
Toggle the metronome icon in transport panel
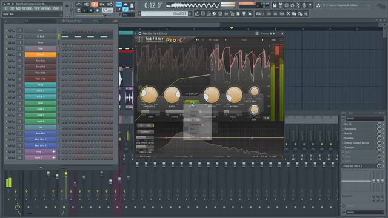click(79, 4)
